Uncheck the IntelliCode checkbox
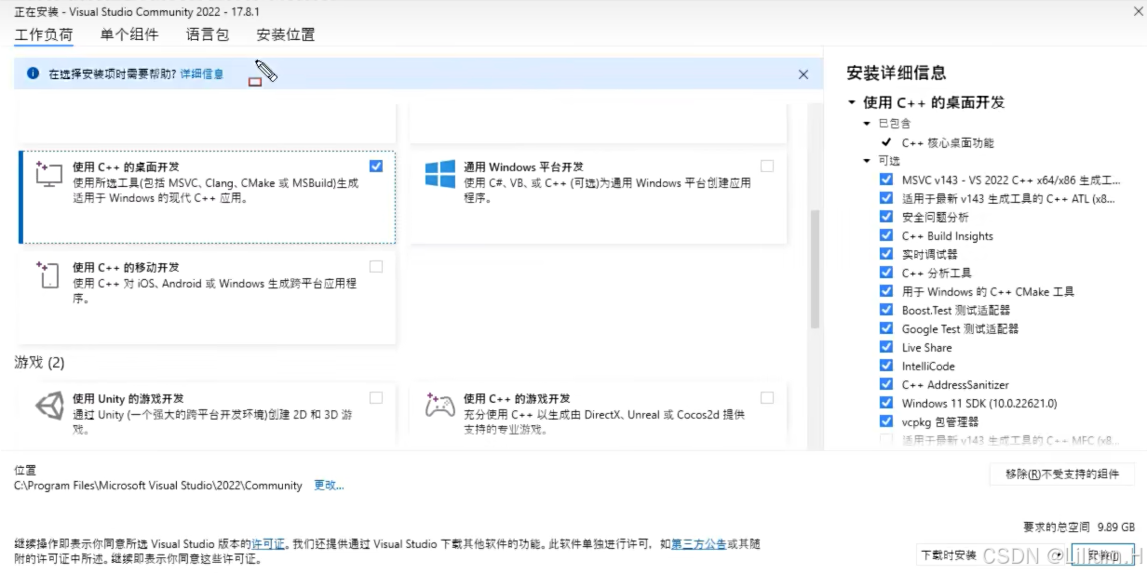1147x574 pixels. point(886,366)
